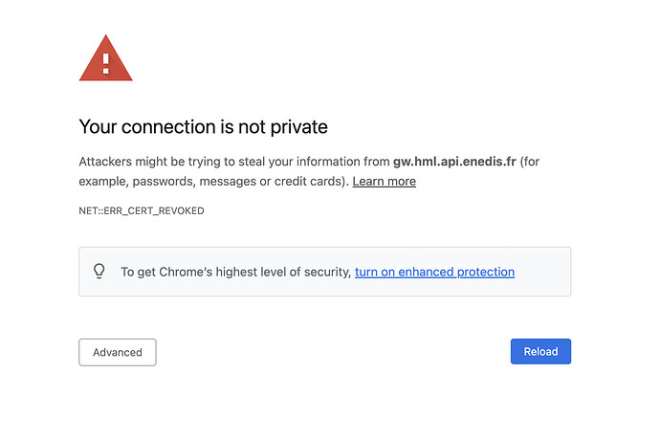Screen dimensions: 660x439
Task: Click the red warning triangle icon
Action: [105, 59]
